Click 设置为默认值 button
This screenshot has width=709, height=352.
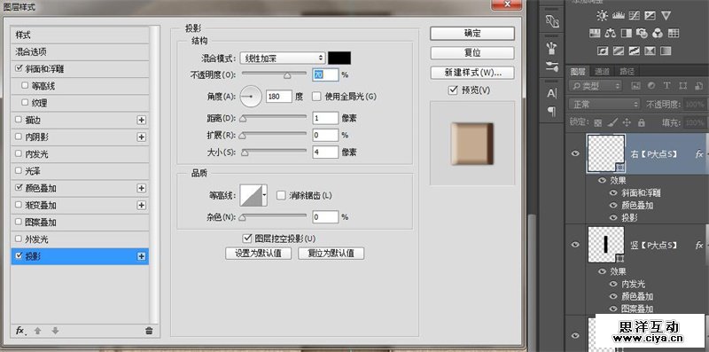pos(258,253)
